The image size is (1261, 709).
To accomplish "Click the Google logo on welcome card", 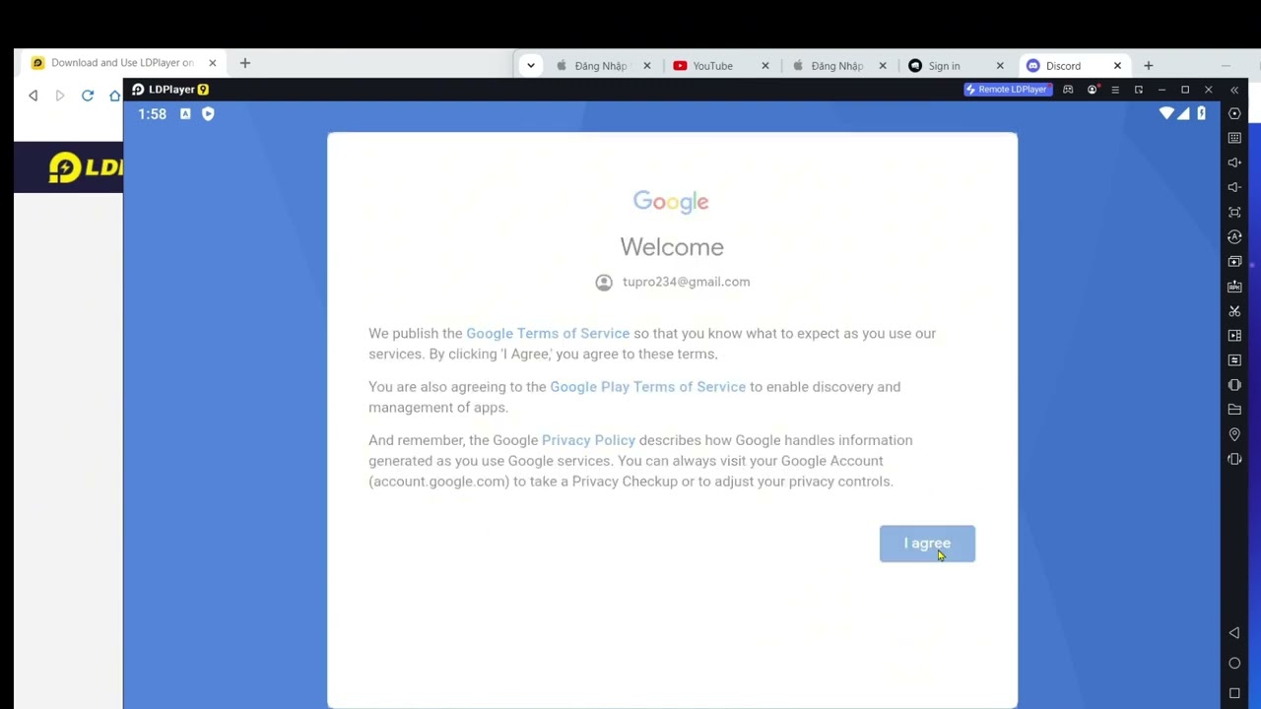I will (671, 202).
